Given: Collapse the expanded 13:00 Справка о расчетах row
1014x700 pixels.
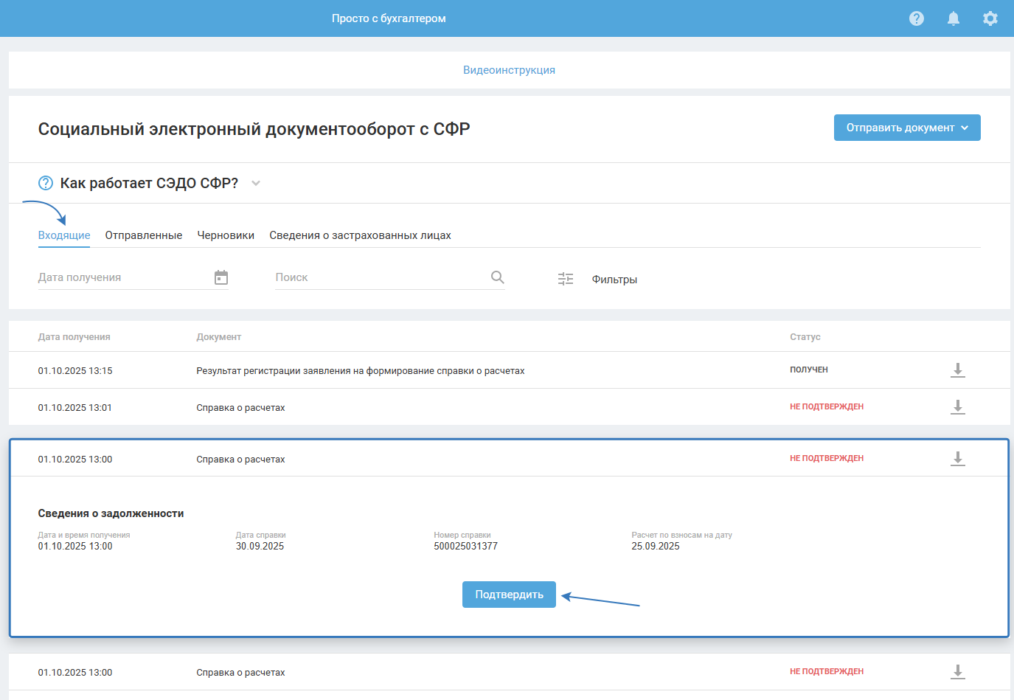Looking at the screenshot, I should [x=240, y=460].
